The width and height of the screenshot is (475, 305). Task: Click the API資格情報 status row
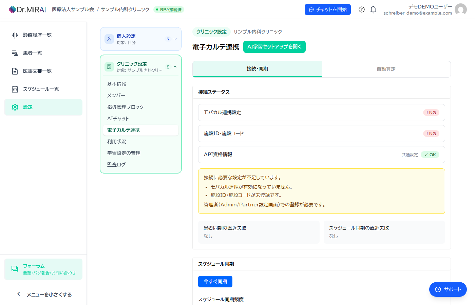pyautogui.click(x=322, y=155)
